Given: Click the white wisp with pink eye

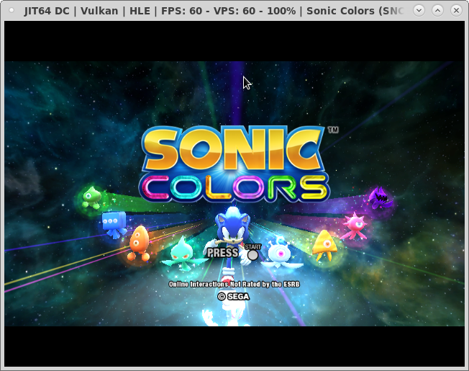Looking at the screenshot, I should [281, 253].
